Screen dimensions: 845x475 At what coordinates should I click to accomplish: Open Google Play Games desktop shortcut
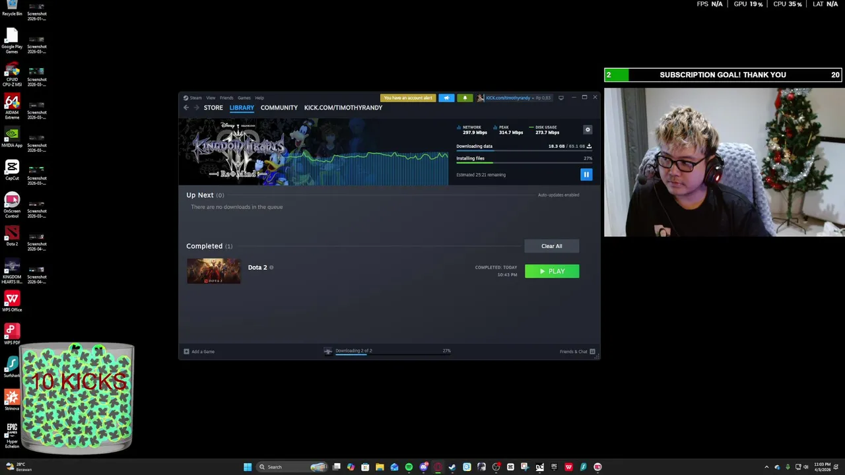[x=12, y=42]
